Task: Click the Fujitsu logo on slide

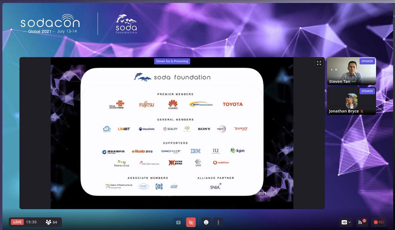Action: tap(146, 105)
